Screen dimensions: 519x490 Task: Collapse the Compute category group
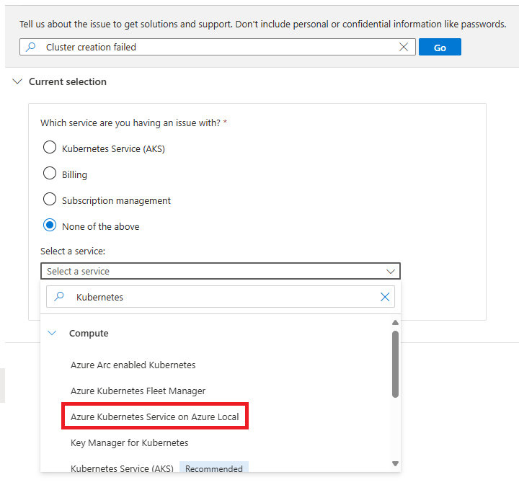(x=52, y=333)
